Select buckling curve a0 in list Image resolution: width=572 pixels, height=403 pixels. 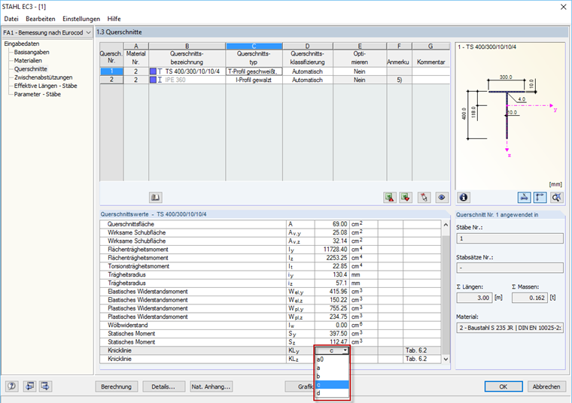point(332,359)
